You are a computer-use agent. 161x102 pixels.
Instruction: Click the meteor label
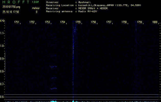click(36, 8)
